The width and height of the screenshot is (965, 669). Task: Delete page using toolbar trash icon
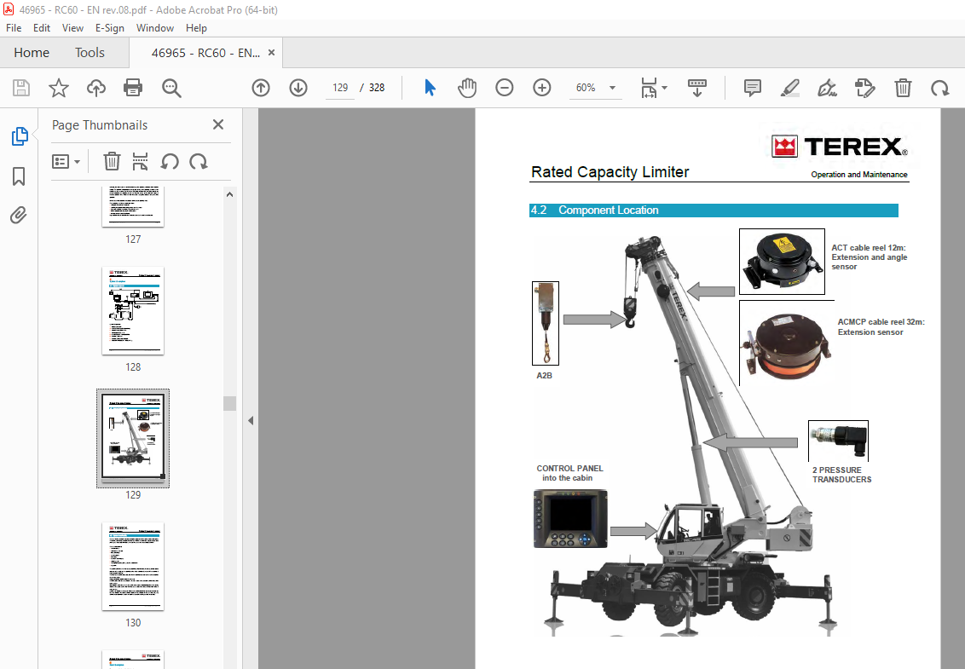click(902, 88)
